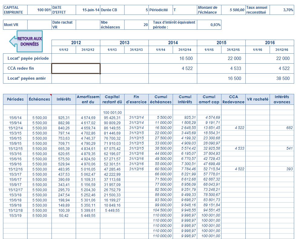Screen dimensions: 299x239
Task: Select final interest value 50,42
Action: 64,216
